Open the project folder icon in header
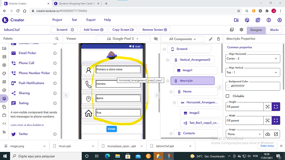This screenshot has height=160, width=285. tap(236, 20)
